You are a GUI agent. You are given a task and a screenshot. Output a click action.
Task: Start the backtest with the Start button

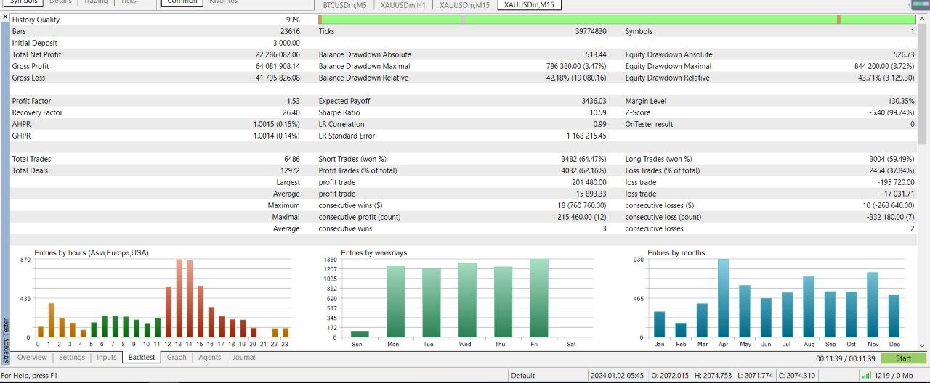[903, 358]
